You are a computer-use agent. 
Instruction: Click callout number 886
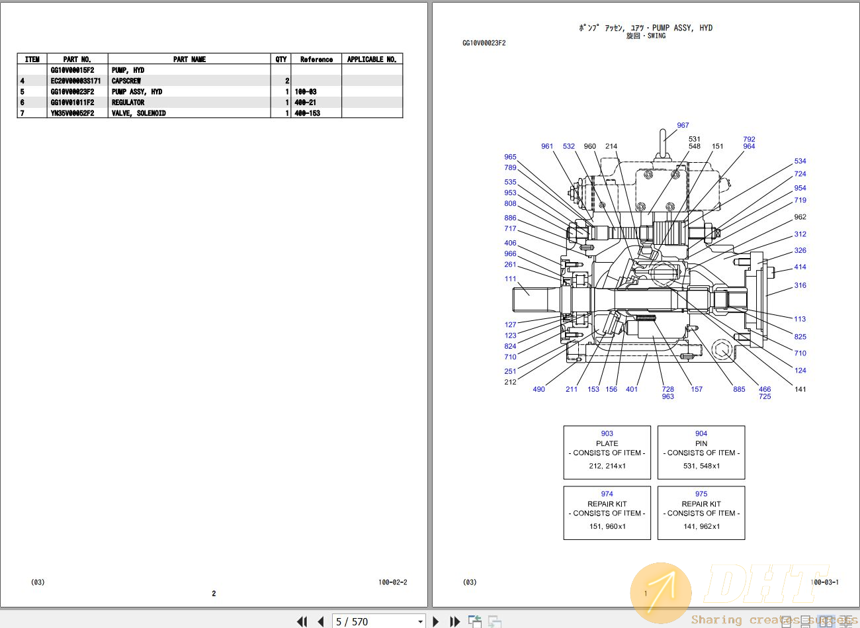(x=510, y=218)
